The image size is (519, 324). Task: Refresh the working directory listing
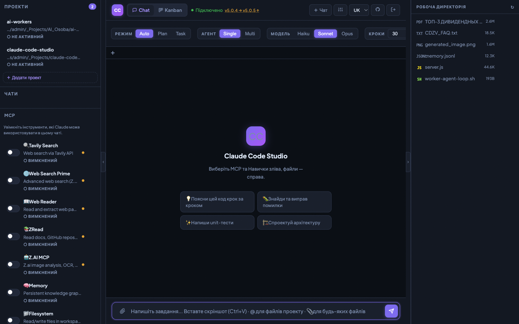(x=512, y=7)
